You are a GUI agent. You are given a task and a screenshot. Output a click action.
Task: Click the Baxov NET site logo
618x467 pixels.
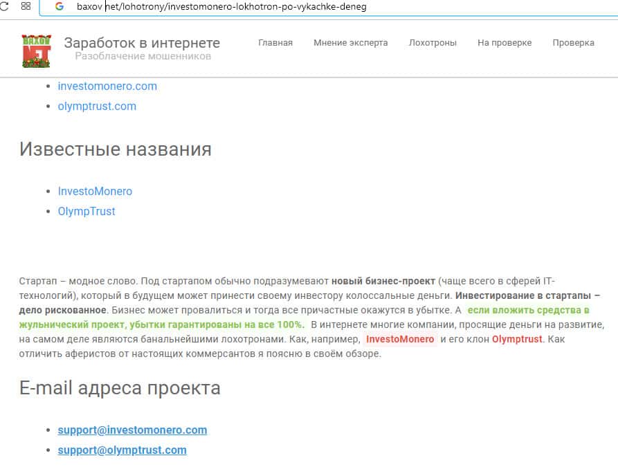[x=36, y=51]
